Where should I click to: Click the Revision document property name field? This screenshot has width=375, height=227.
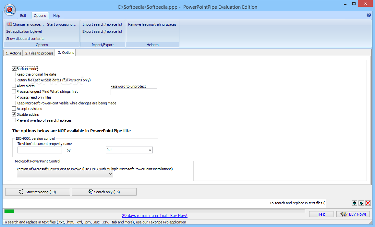click(x=40, y=150)
